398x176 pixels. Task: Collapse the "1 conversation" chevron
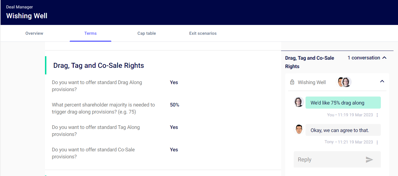point(385,58)
